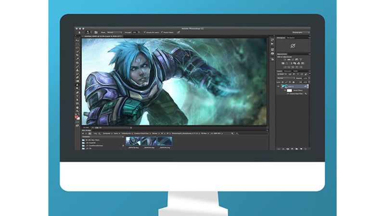Screen dimensions: 385x216
Task: Open the status bar info arrow
Action: click(131, 128)
